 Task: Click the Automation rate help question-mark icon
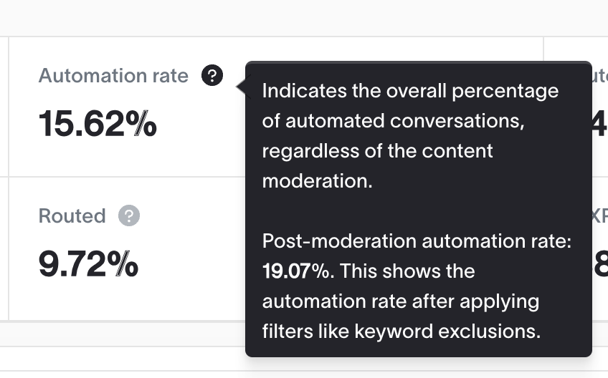pos(212,75)
